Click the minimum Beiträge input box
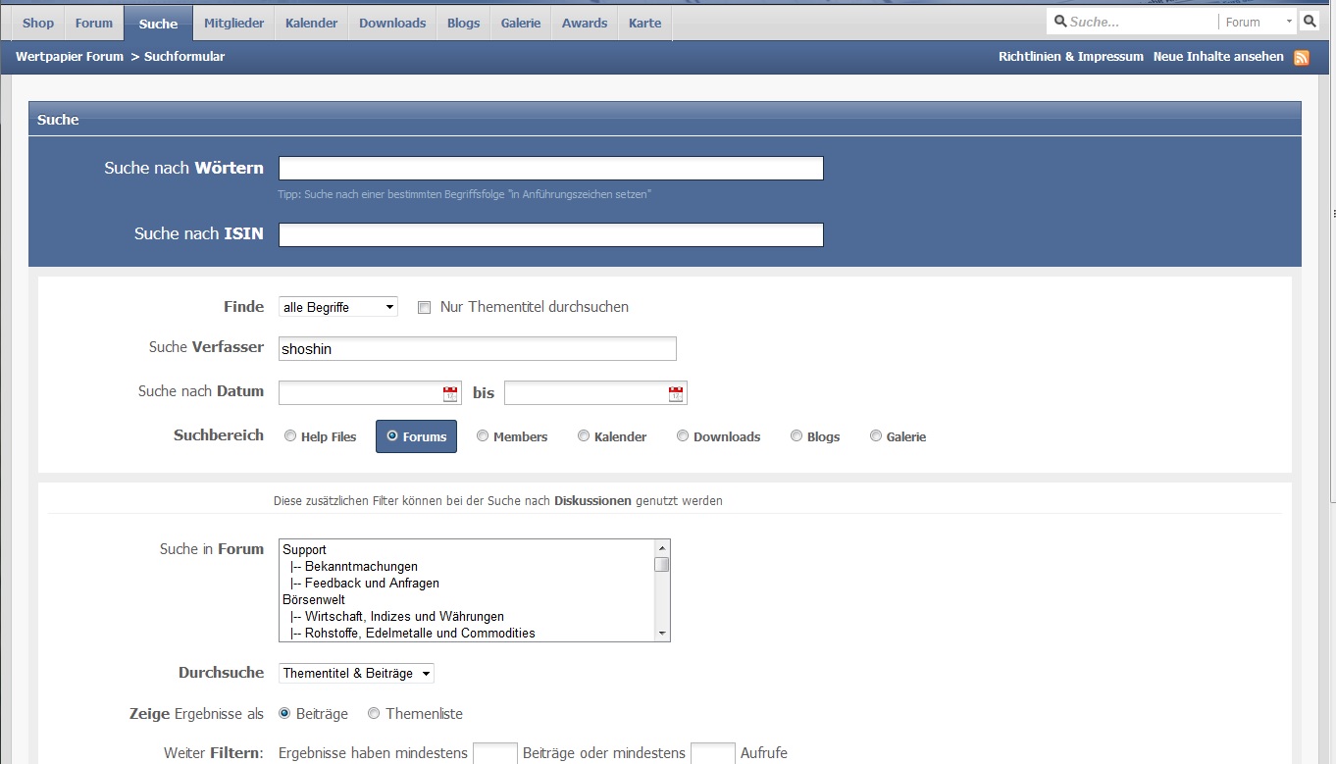 (495, 753)
